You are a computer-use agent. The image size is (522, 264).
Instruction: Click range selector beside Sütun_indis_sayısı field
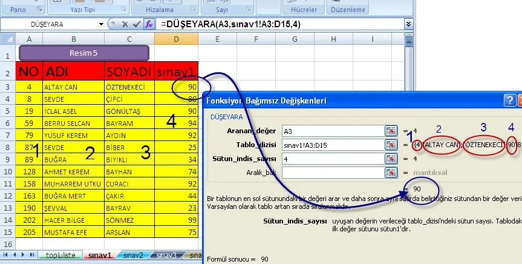[391, 159]
